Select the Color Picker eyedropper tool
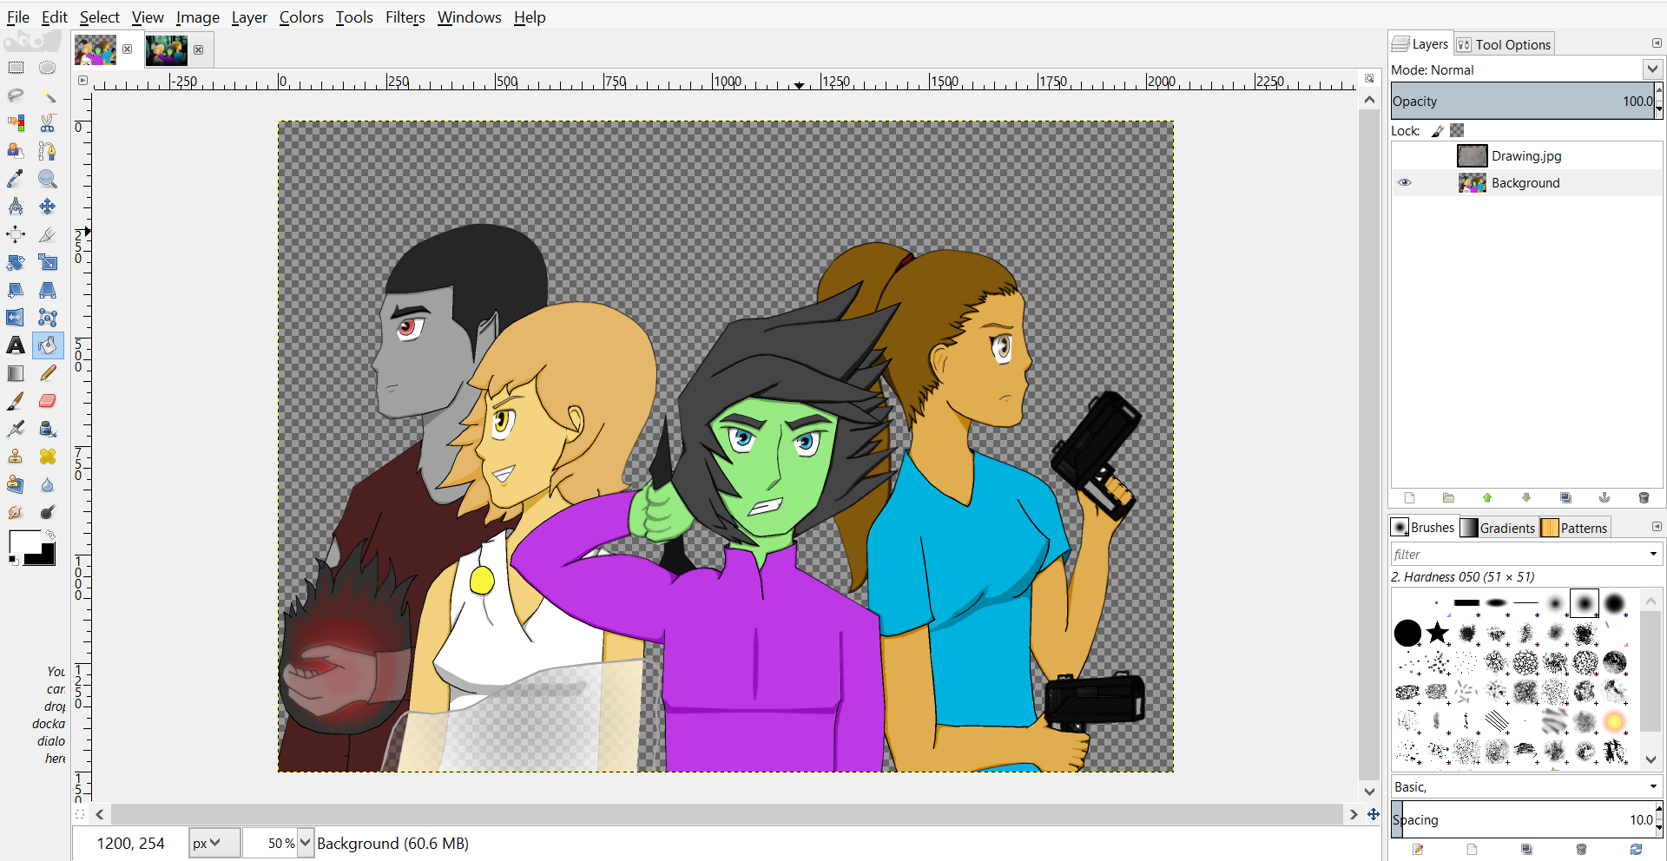The image size is (1667, 861). (x=16, y=179)
